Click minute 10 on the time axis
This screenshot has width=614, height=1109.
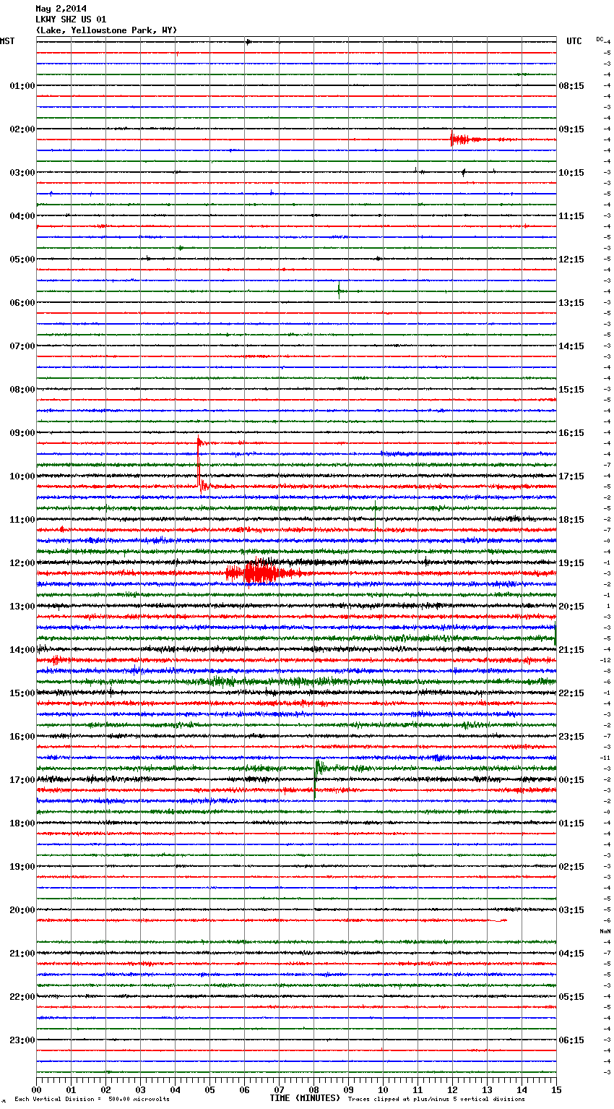pos(384,1089)
